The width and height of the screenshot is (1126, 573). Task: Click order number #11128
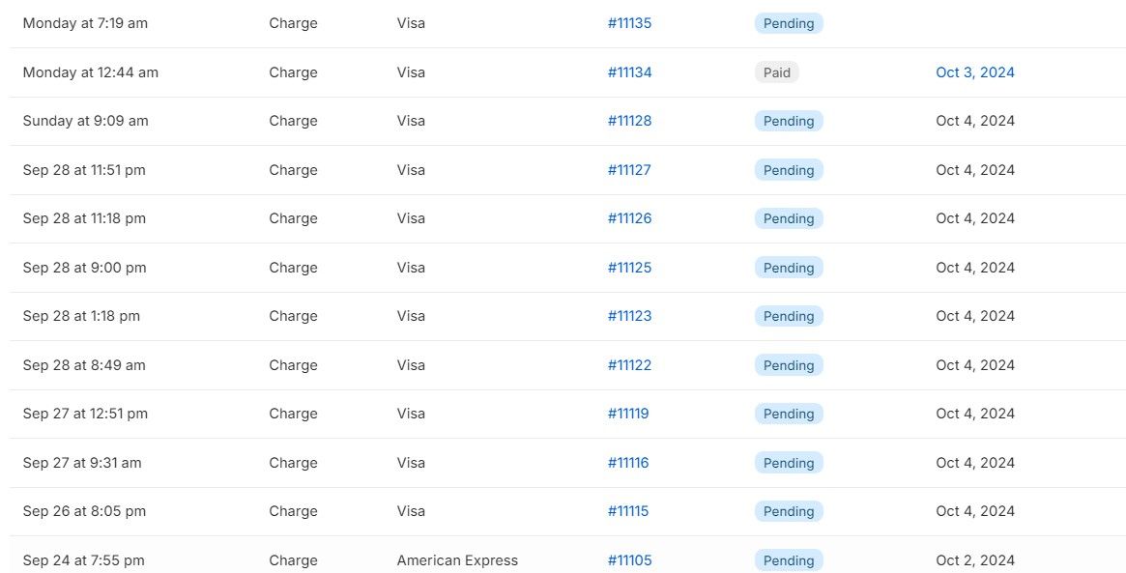tap(629, 121)
